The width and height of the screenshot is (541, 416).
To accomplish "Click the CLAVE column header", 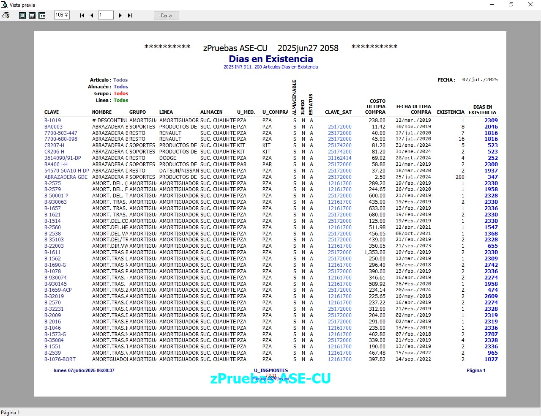I will (52, 112).
